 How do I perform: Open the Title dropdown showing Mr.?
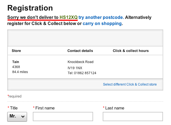(x=17, y=117)
